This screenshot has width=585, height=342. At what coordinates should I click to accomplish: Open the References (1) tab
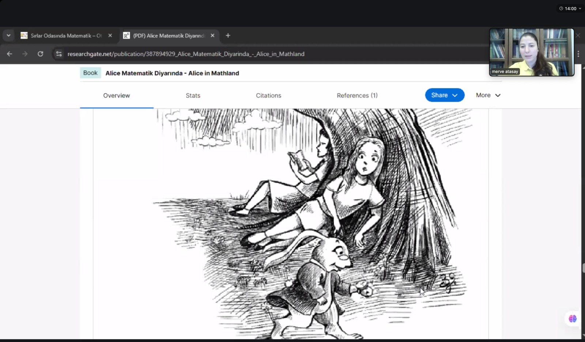tap(357, 96)
